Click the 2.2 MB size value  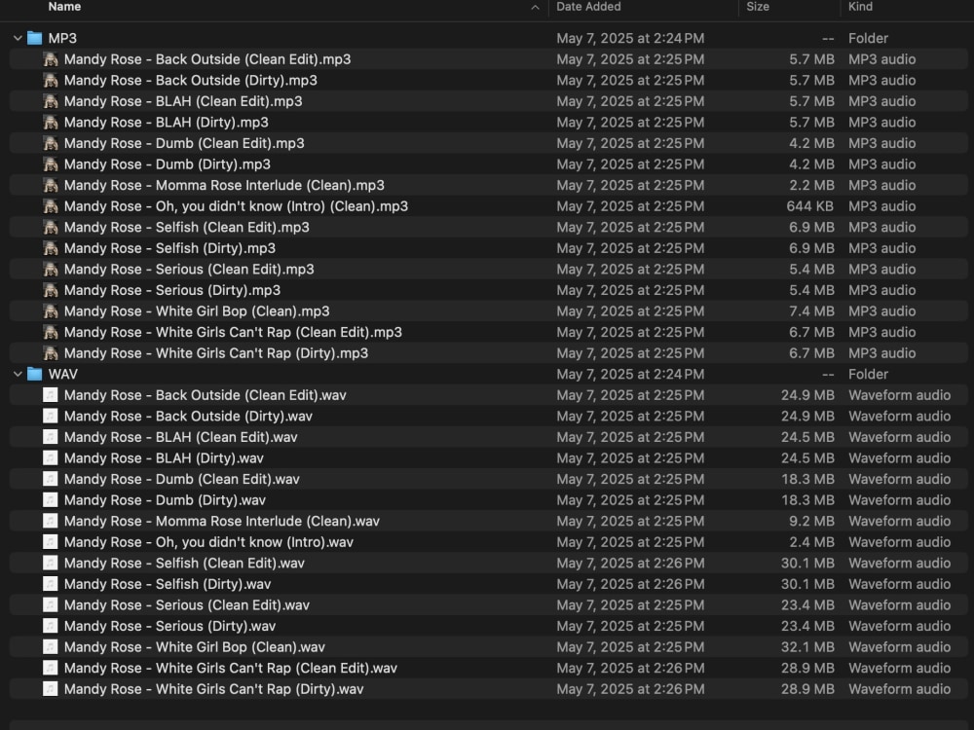pos(812,186)
